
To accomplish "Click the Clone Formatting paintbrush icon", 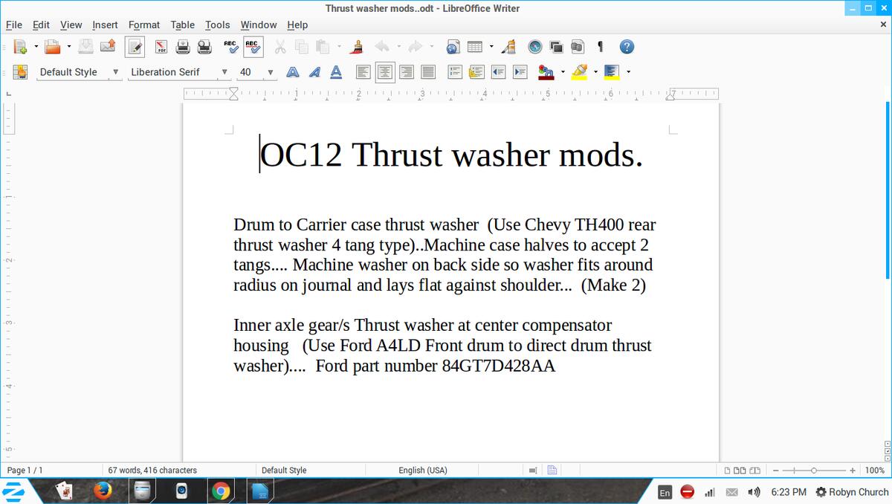I will [x=358, y=47].
